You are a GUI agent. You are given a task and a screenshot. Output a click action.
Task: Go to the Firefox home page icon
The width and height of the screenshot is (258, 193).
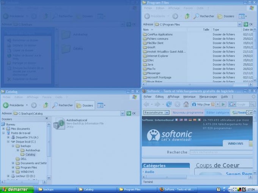(186, 104)
